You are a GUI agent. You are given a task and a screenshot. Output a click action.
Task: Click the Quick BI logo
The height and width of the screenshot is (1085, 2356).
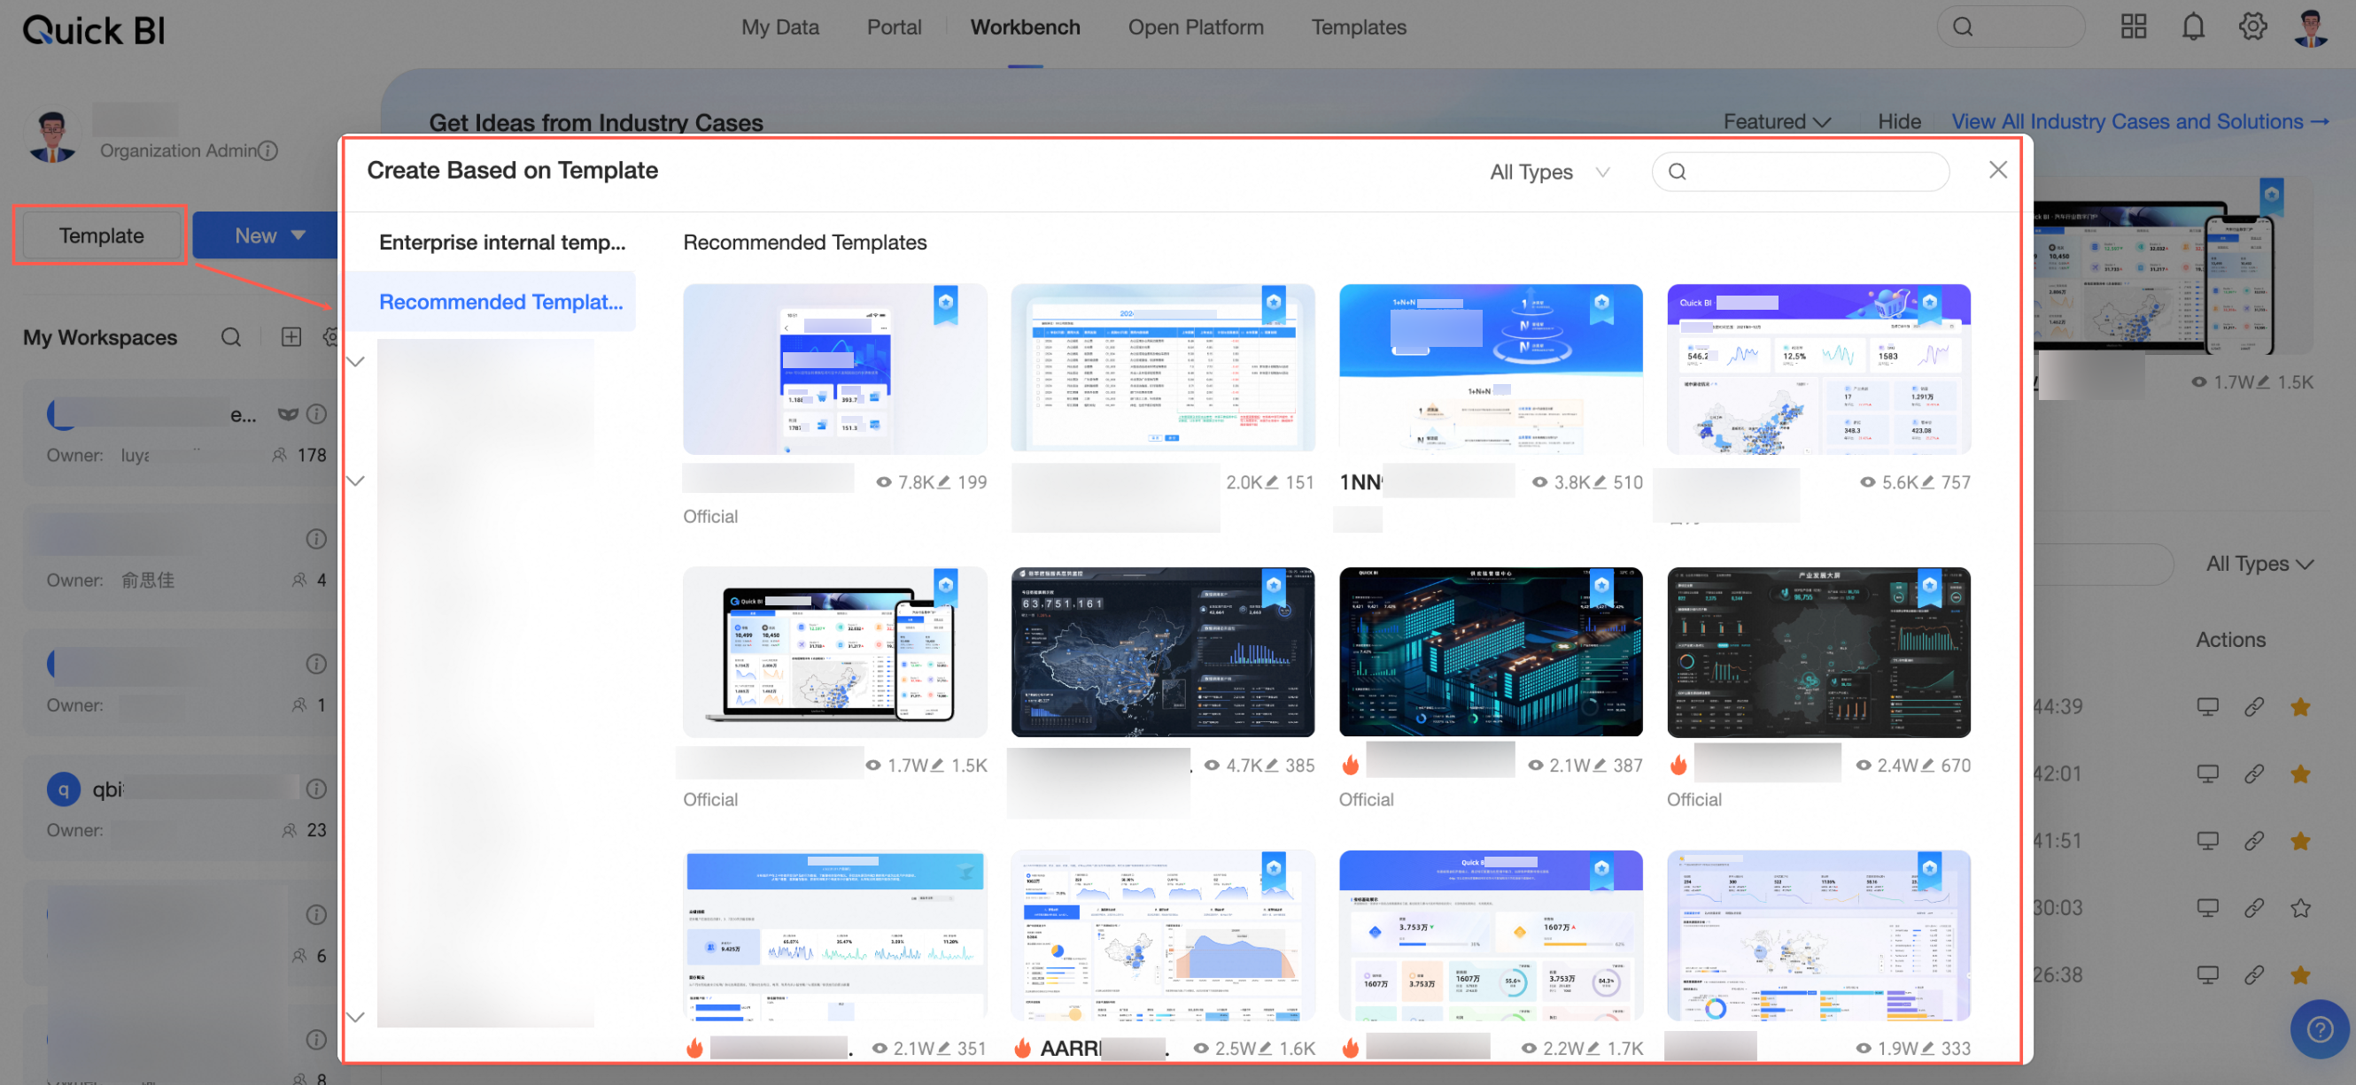(93, 30)
